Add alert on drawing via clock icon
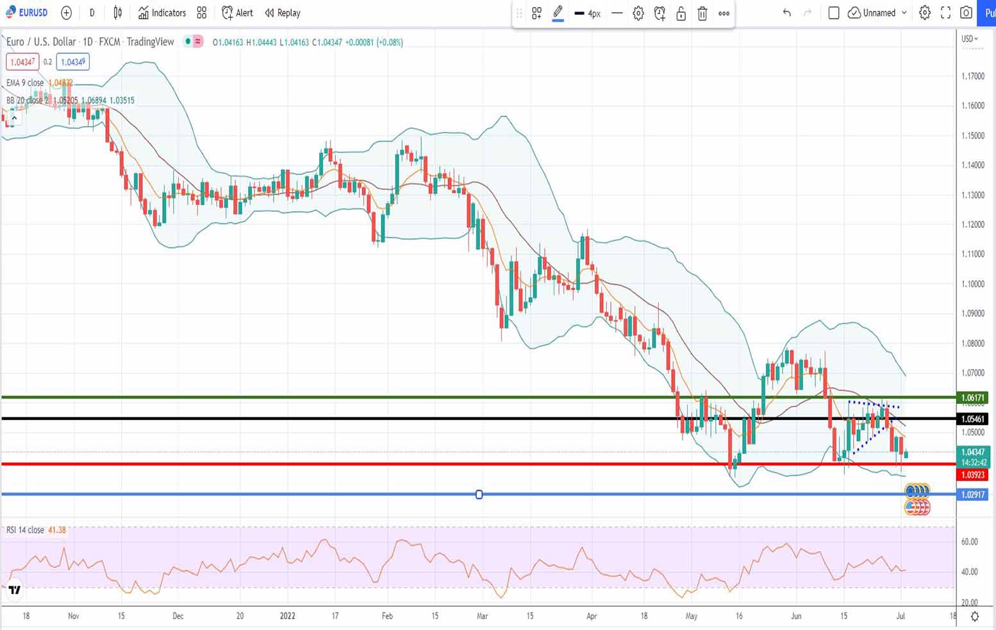The width and height of the screenshot is (996, 630). tap(660, 13)
